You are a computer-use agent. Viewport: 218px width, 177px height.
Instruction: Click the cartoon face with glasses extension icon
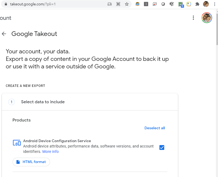(137, 4)
